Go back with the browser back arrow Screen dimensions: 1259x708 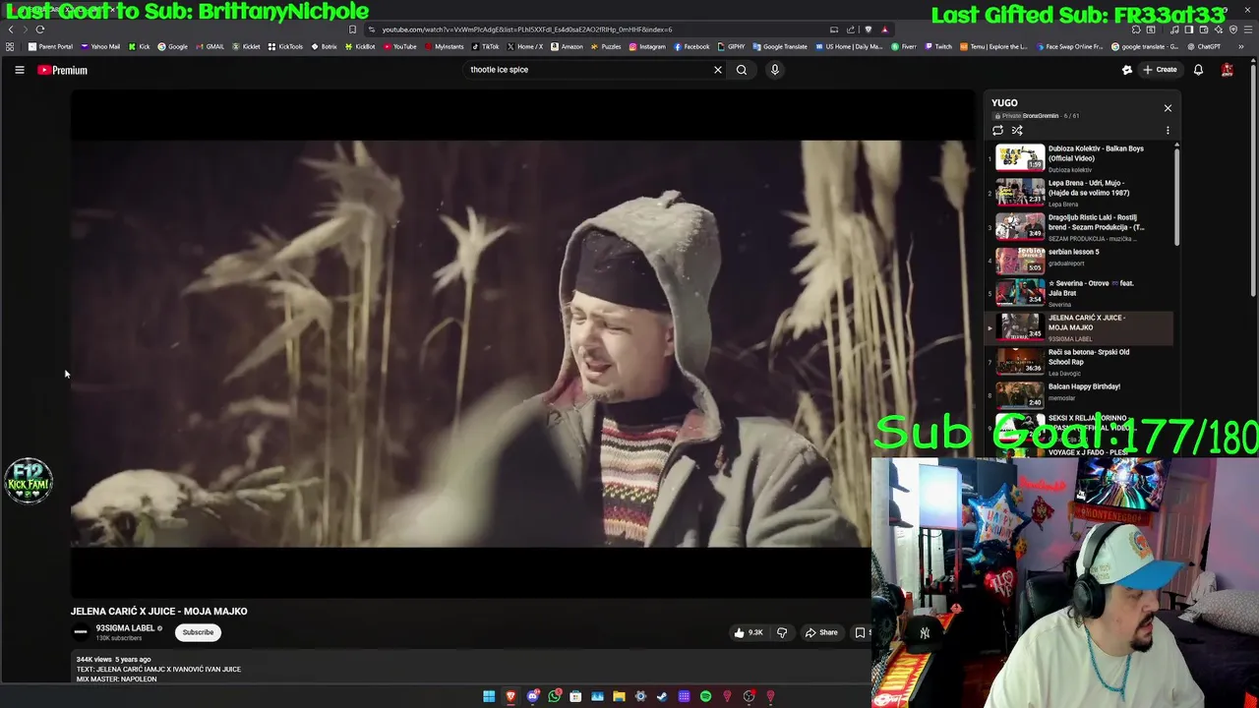11,29
